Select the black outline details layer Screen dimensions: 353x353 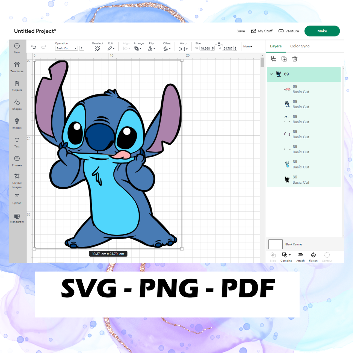[x=304, y=104]
